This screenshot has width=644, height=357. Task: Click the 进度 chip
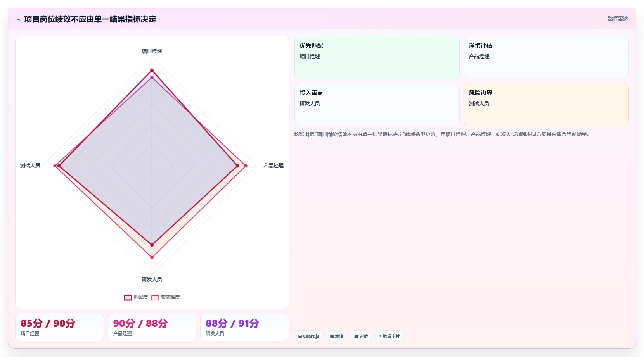[361, 336]
